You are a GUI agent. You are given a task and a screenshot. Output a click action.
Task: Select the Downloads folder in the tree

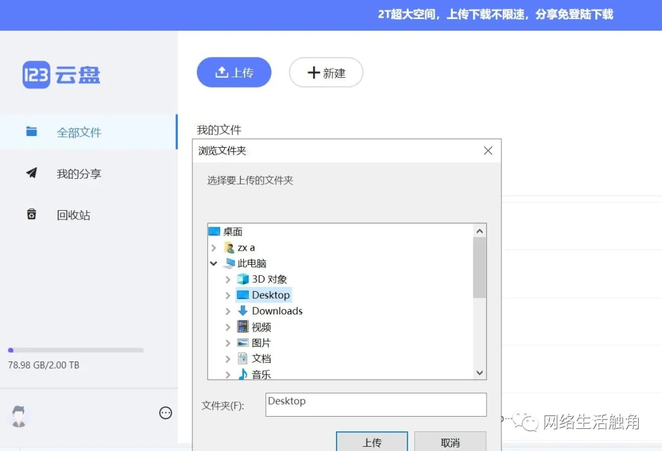click(x=276, y=311)
